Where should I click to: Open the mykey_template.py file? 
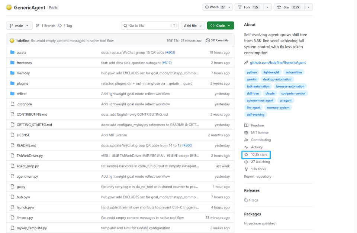coord(32,228)
